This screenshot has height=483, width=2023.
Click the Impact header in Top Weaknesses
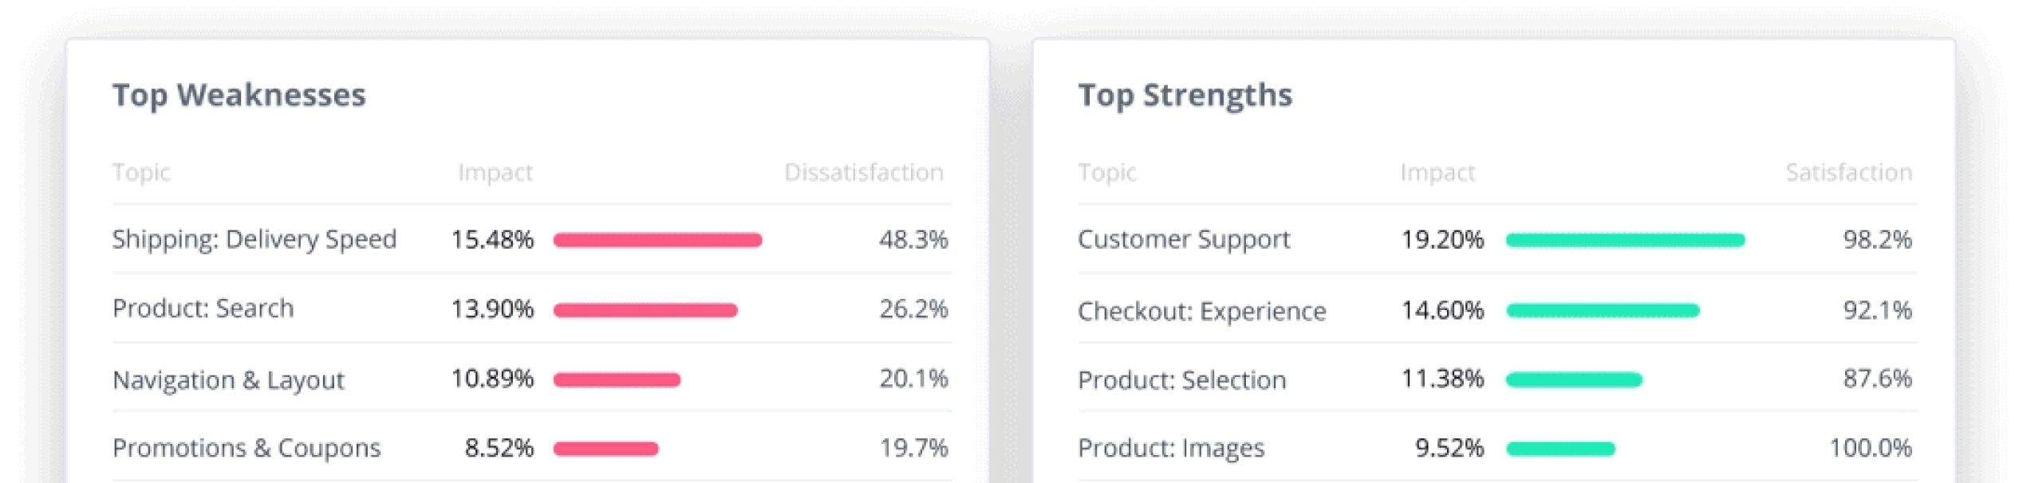point(495,172)
